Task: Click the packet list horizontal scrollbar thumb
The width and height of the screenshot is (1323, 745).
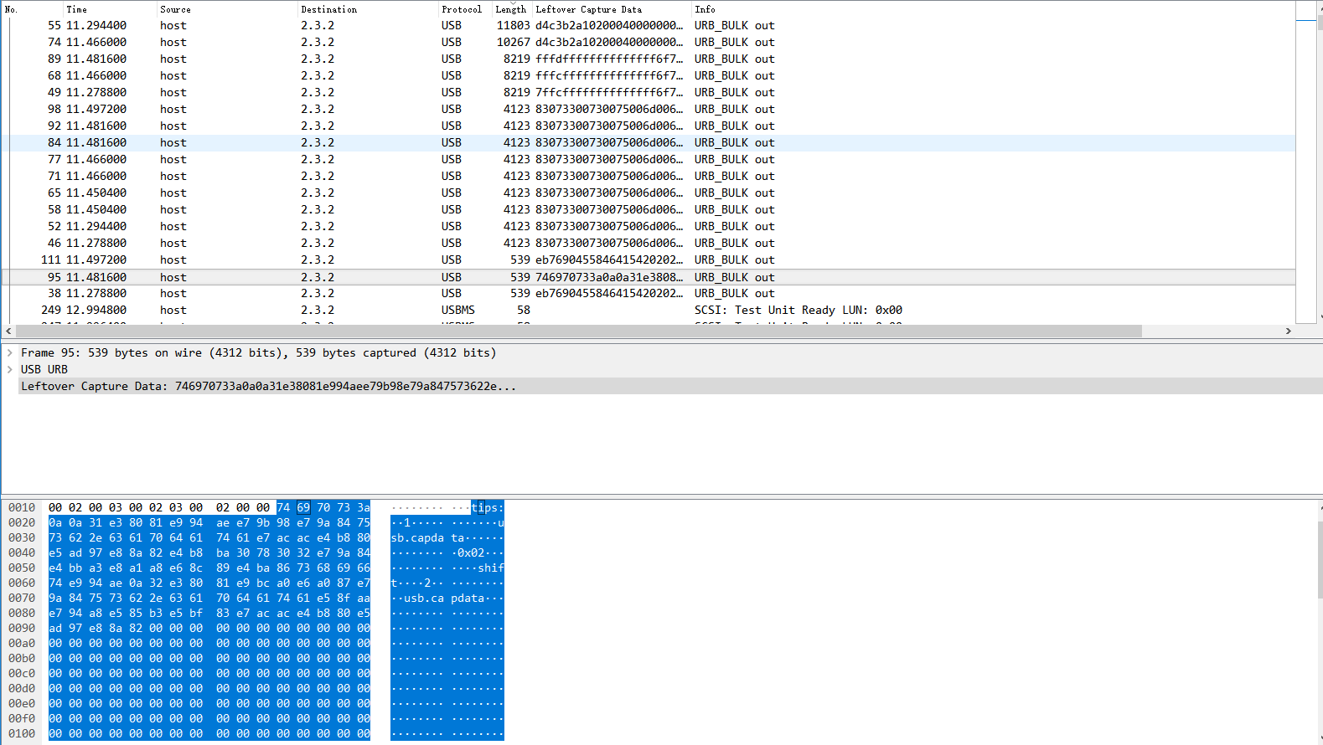Action: pyautogui.click(x=578, y=331)
